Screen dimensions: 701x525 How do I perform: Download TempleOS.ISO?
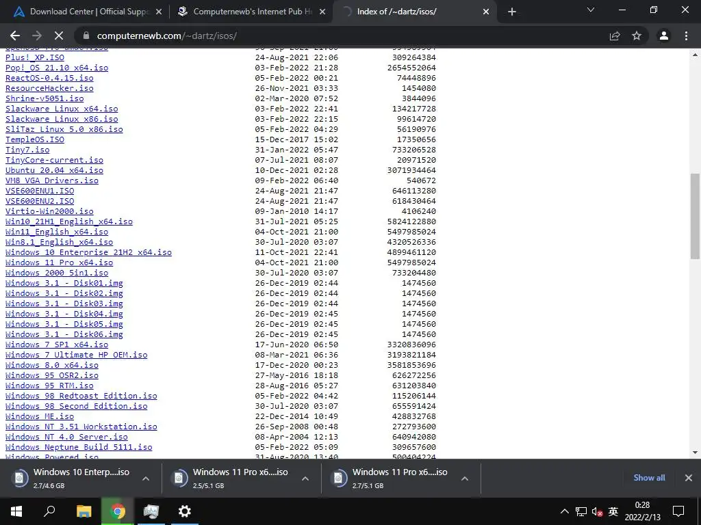coord(35,139)
